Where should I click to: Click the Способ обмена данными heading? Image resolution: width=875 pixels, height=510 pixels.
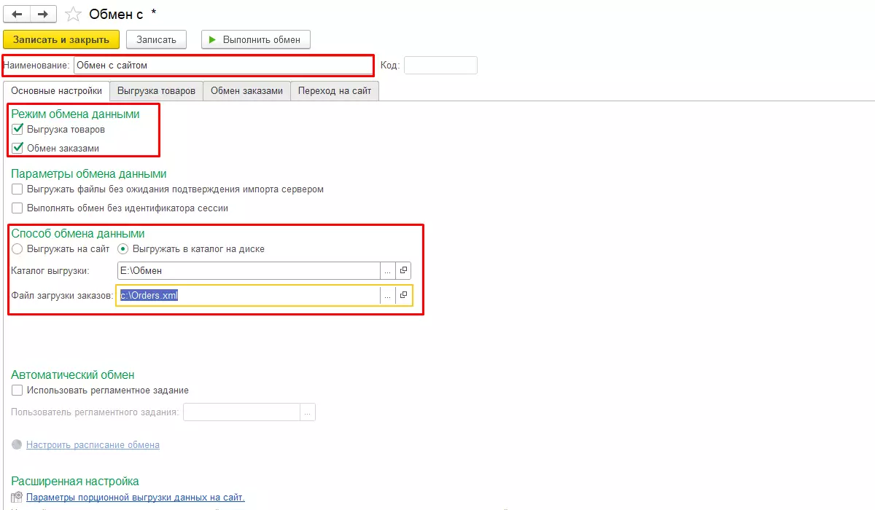[x=78, y=233]
